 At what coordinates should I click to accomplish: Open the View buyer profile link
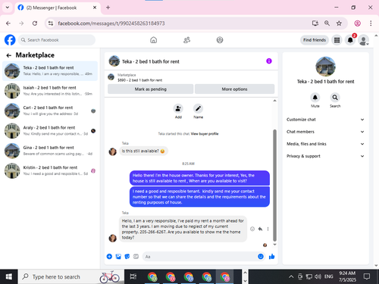[205, 134]
